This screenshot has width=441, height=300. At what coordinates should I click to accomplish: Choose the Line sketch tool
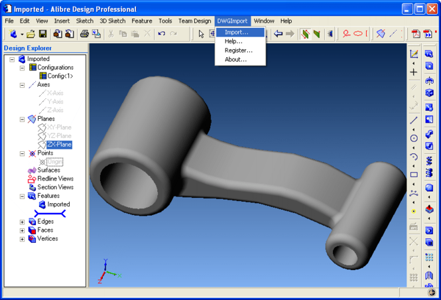414,120
